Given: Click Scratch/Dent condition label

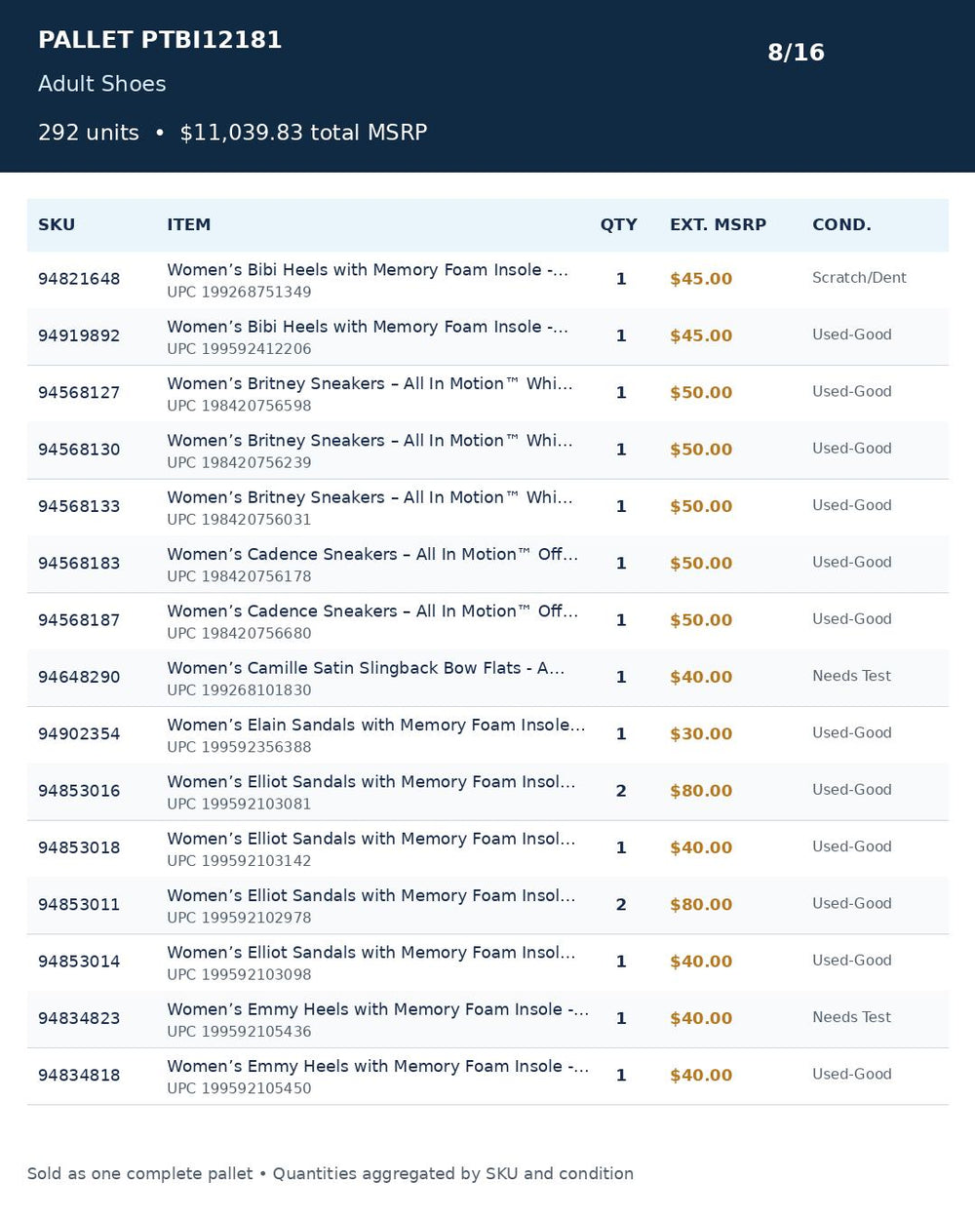Looking at the screenshot, I should 859,278.
